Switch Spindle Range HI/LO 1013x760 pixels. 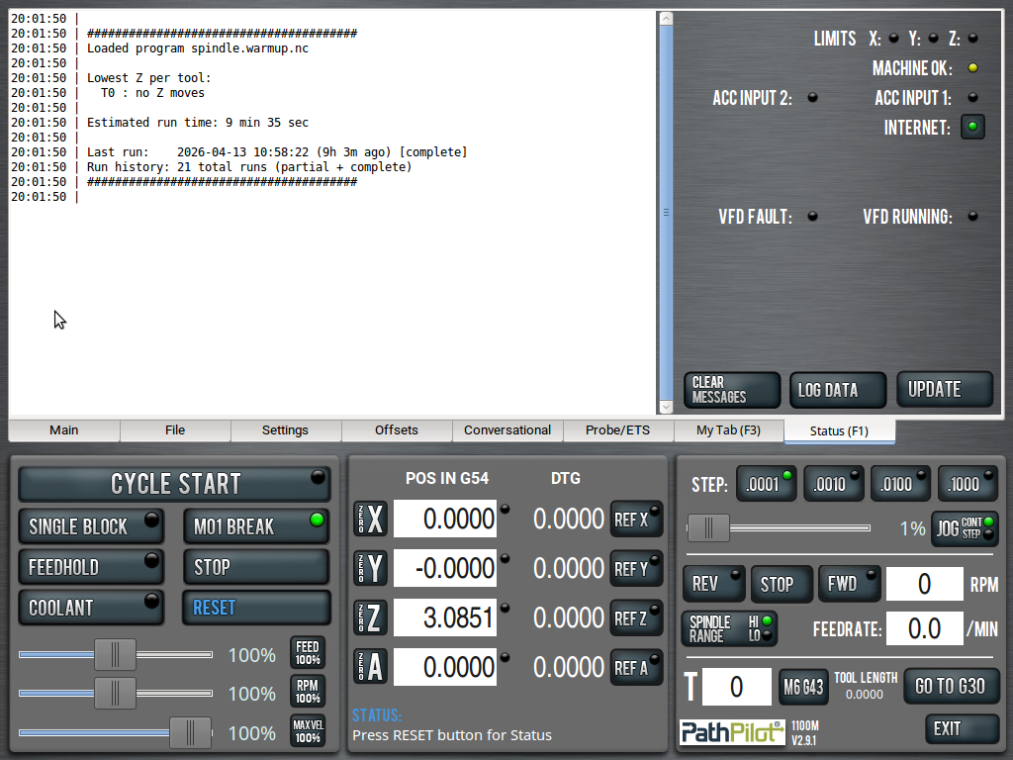pyautogui.click(x=728, y=628)
